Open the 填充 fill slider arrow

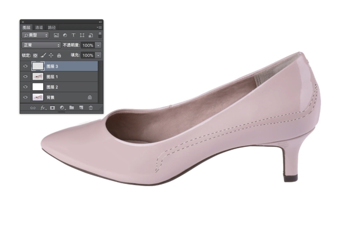(x=98, y=55)
